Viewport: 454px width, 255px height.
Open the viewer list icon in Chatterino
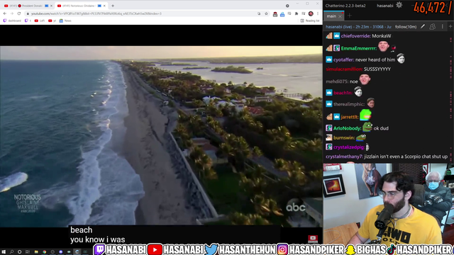tap(432, 27)
